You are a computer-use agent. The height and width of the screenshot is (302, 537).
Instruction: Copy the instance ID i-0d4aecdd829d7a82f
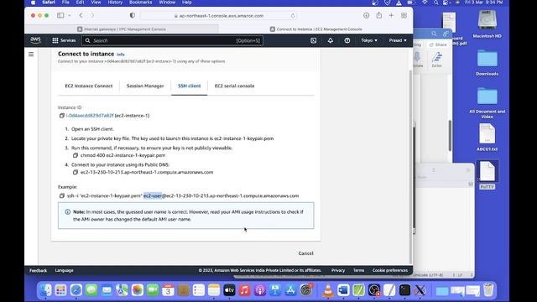62,116
